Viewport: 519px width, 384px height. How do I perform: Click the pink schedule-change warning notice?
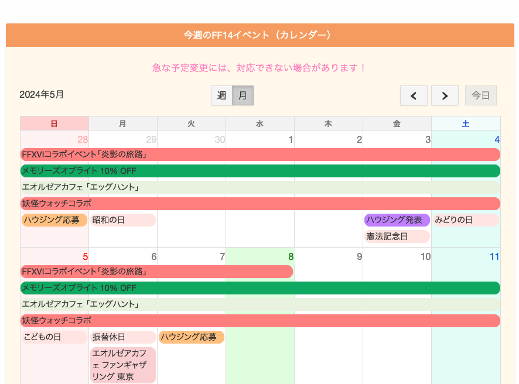[x=259, y=68]
